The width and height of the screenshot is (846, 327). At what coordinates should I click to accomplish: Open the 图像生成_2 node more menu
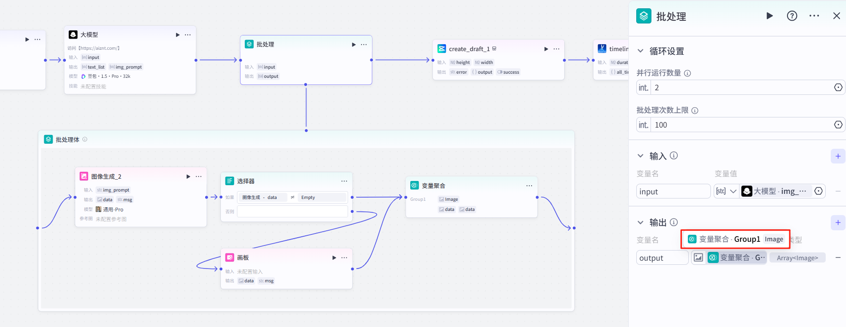198,176
